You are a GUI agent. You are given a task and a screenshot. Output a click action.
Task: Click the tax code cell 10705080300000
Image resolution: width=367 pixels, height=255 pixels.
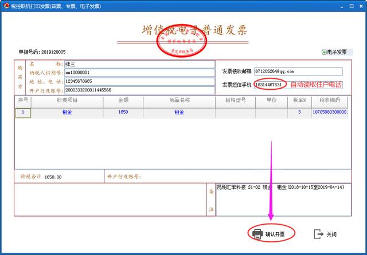click(x=329, y=112)
